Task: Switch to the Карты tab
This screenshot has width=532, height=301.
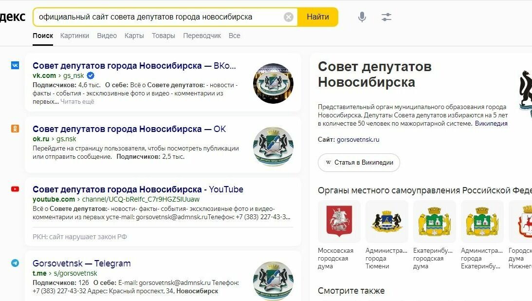Action: click(x=134, y=36)
